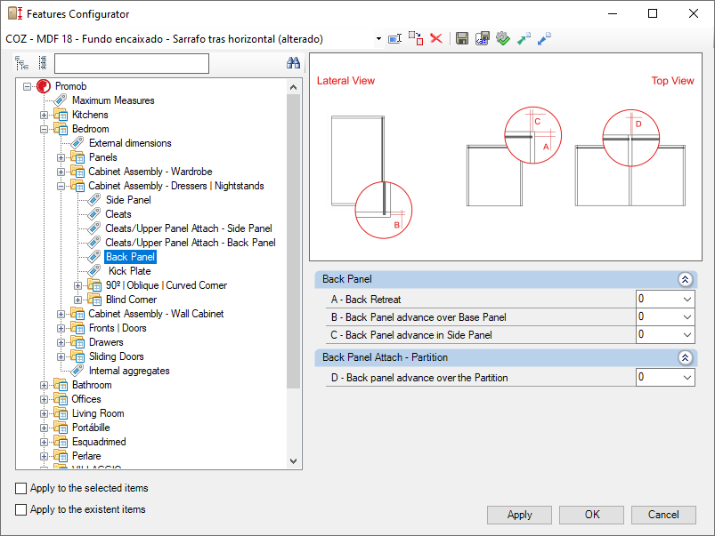The image size is (715, 536).
Task: Select 90º | Oblique | Curved Corner item
Action: point(167,285)
